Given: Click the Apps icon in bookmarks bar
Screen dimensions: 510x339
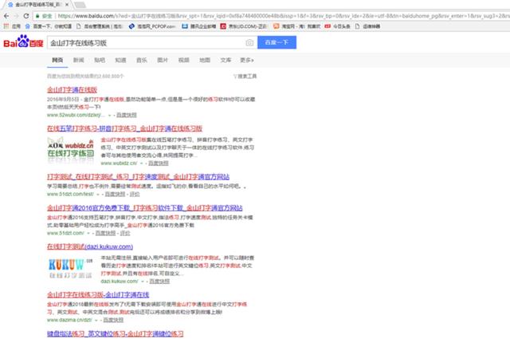Looking at the screenshot, I should 7,26.
